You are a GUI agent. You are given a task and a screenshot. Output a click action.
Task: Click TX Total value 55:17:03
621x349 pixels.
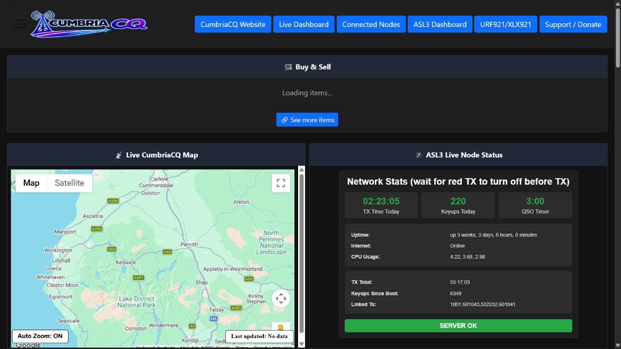click(x=460, y=282)
